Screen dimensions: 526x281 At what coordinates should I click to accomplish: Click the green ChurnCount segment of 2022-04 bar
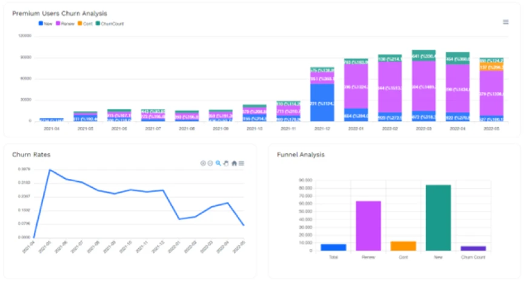[x=458, y=58]
